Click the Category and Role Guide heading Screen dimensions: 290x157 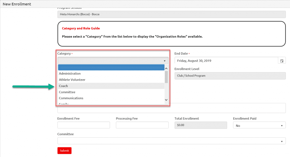(x=81, y=28)
